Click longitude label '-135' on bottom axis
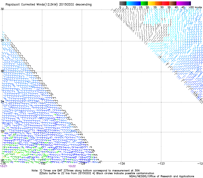203x178 pixels. click(3, 163)
